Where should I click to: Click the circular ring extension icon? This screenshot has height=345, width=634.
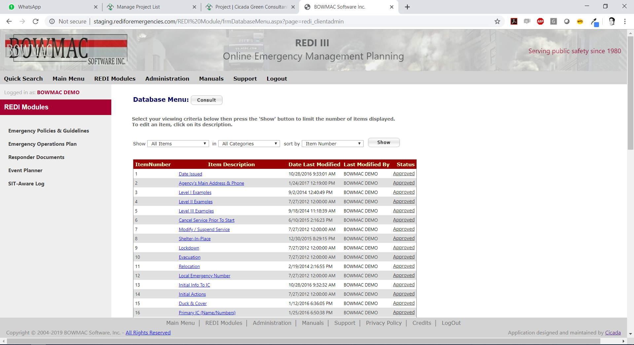567,21
